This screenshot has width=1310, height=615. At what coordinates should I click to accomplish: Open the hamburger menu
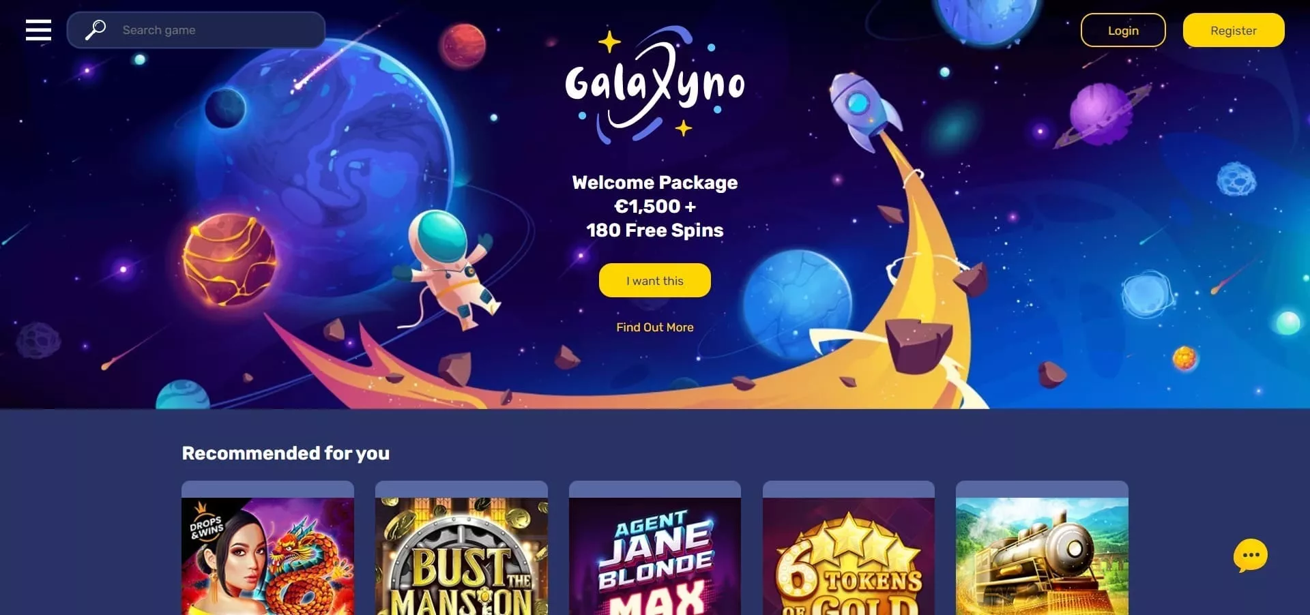pos(38,30)
